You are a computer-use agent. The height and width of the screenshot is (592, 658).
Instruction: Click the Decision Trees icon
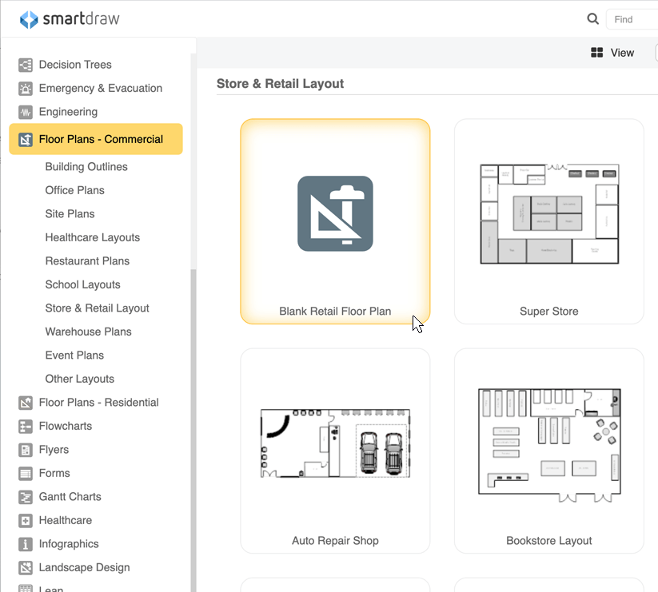(26, 65)
